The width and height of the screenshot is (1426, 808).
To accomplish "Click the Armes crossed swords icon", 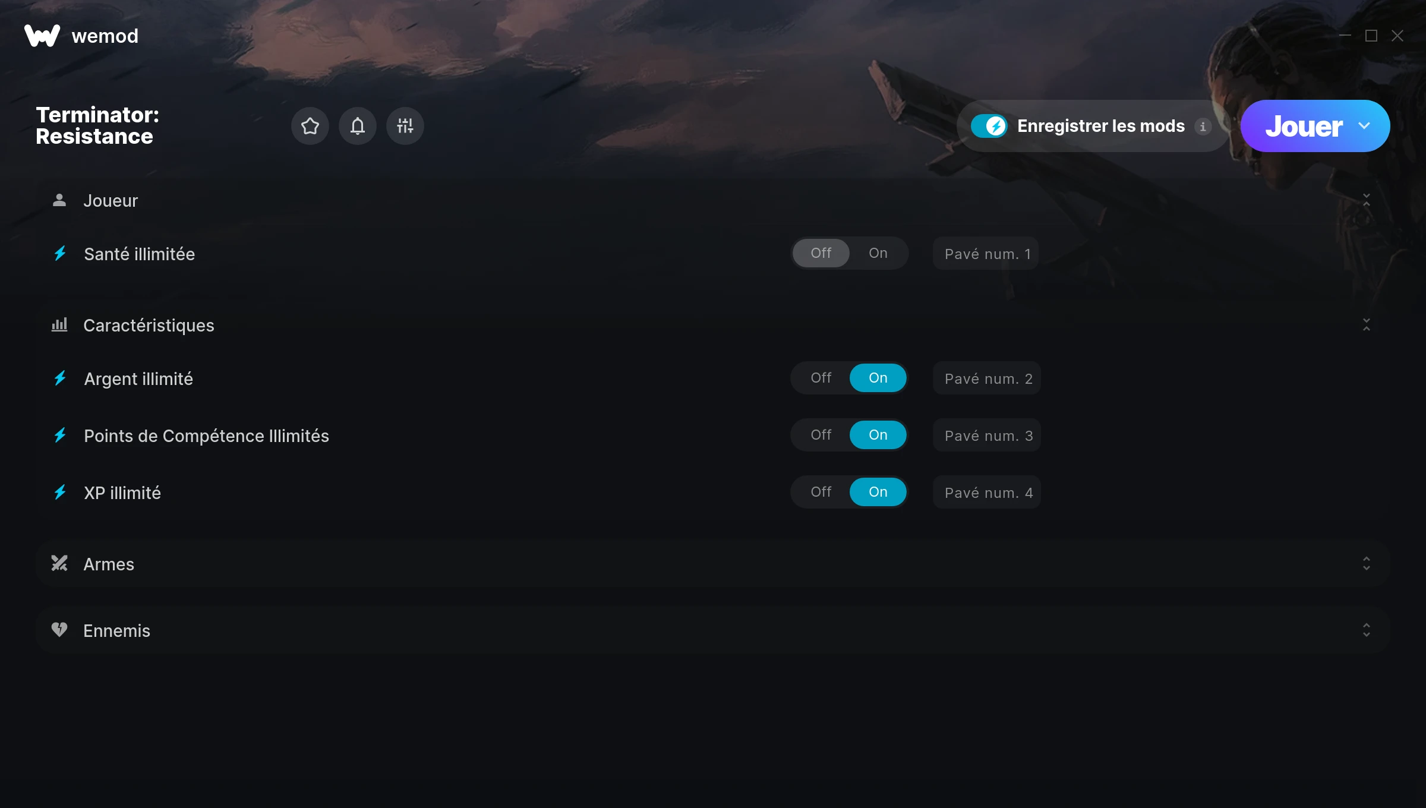I will tap(59, 563).
